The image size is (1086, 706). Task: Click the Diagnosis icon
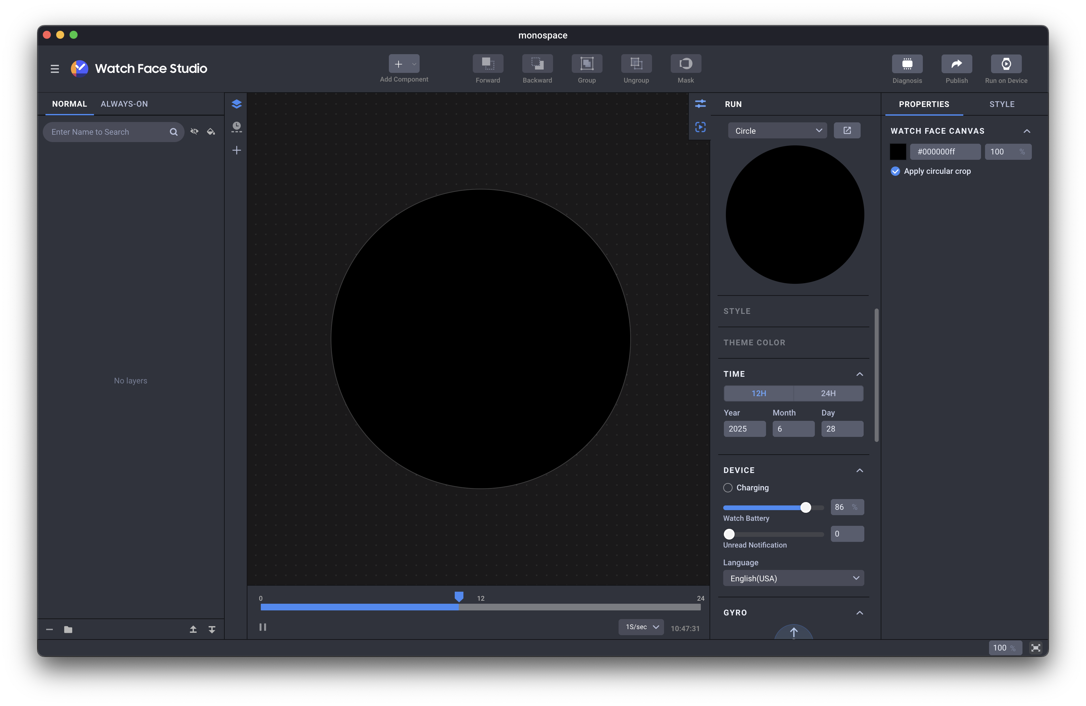coord(907,64)
